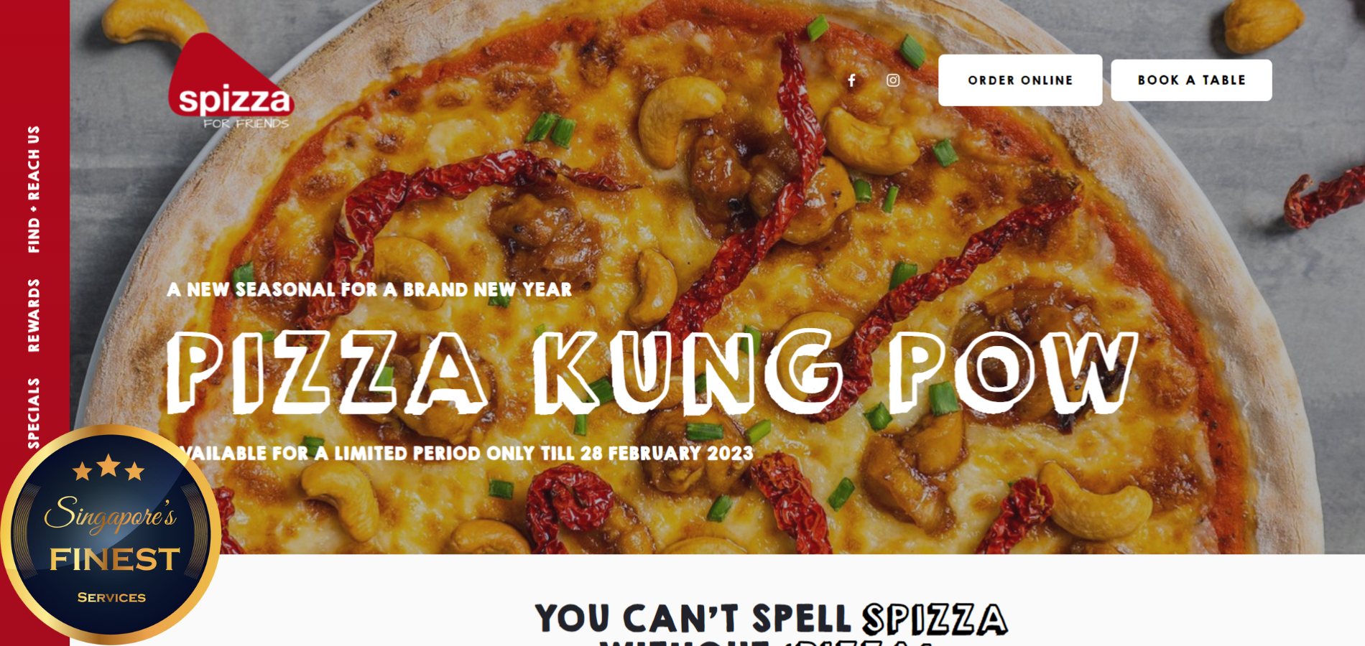Open Spizza's Facebook page icon

click(851, 80)
